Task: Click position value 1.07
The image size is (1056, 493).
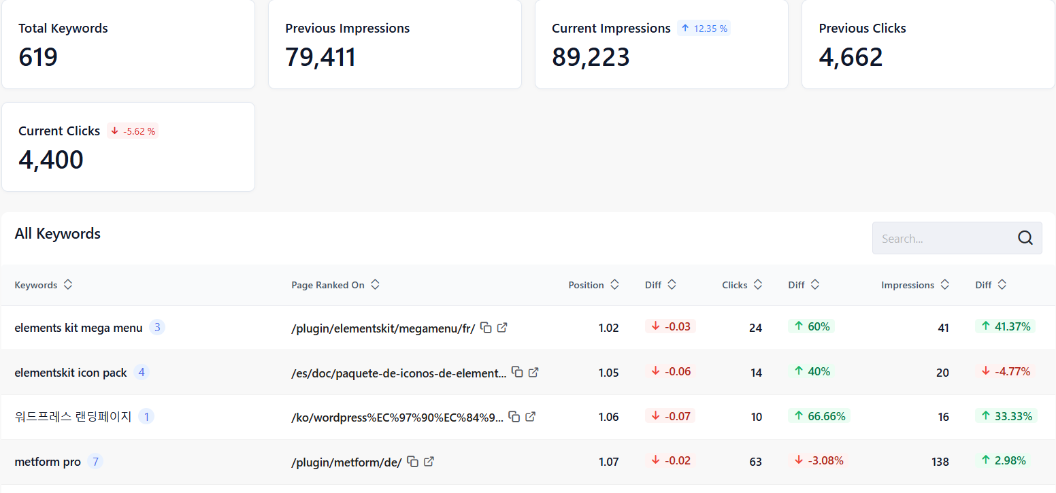Action: (x=608, y=462)
